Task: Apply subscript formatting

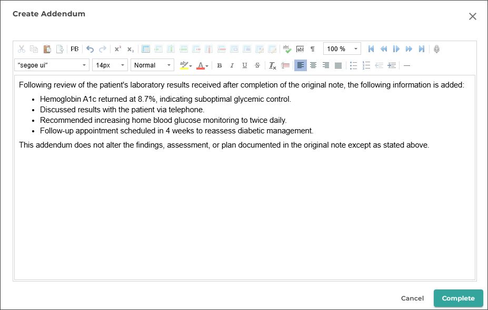Action: [131, 49]
